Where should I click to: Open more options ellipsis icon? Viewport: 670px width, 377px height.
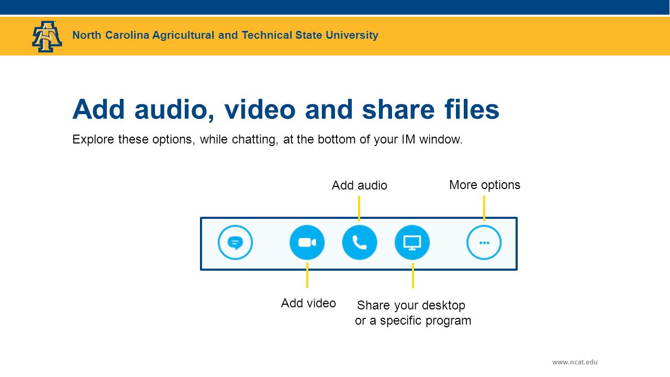click(x=484, y=242)
